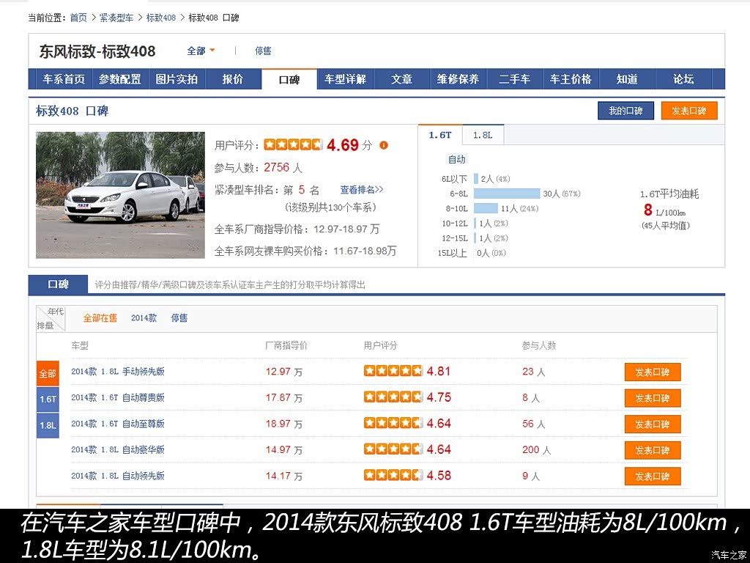Open the white Peugeot 408 car photo

pos(121,195)
